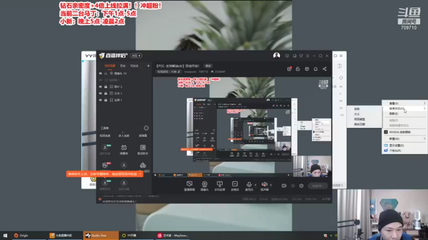
Task: Click the share icon in header
Action: 325,69
